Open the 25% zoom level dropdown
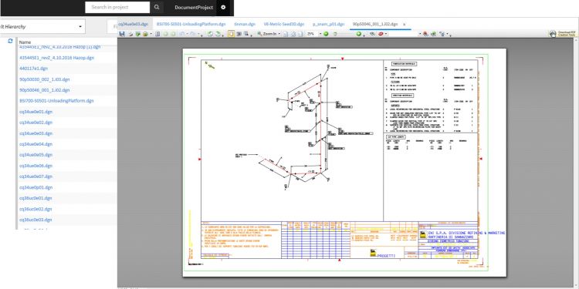Image resolution: width=579 pixels, height=289 pixels. pyautogui.click(x=320, y=34)
